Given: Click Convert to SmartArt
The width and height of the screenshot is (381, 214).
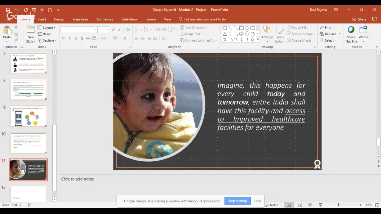Looking at the screenshot, I should click(x=199, y=40).
